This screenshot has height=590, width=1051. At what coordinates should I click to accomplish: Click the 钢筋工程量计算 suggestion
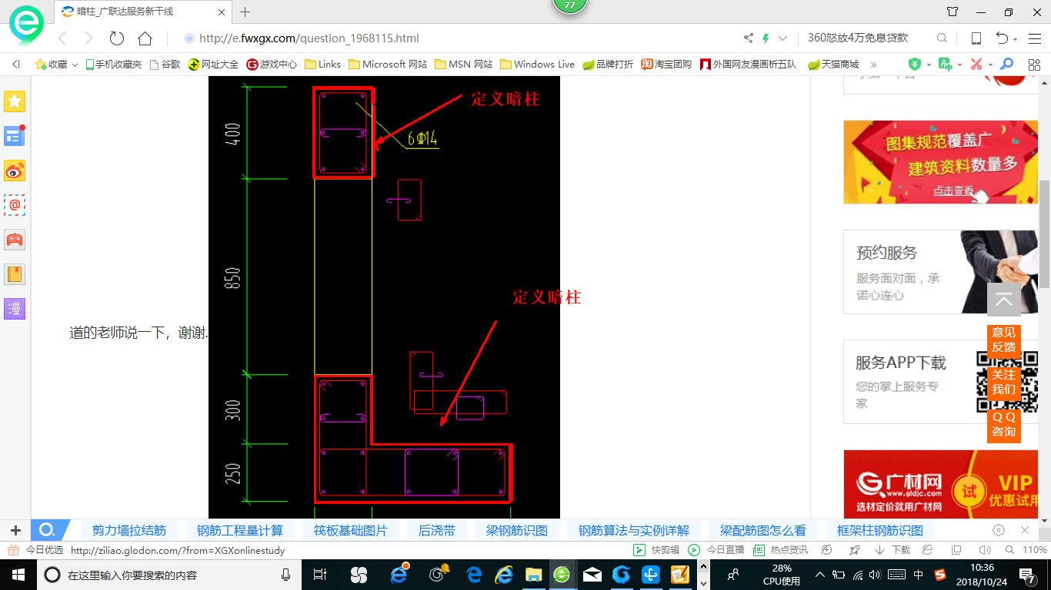click(240, 530)
